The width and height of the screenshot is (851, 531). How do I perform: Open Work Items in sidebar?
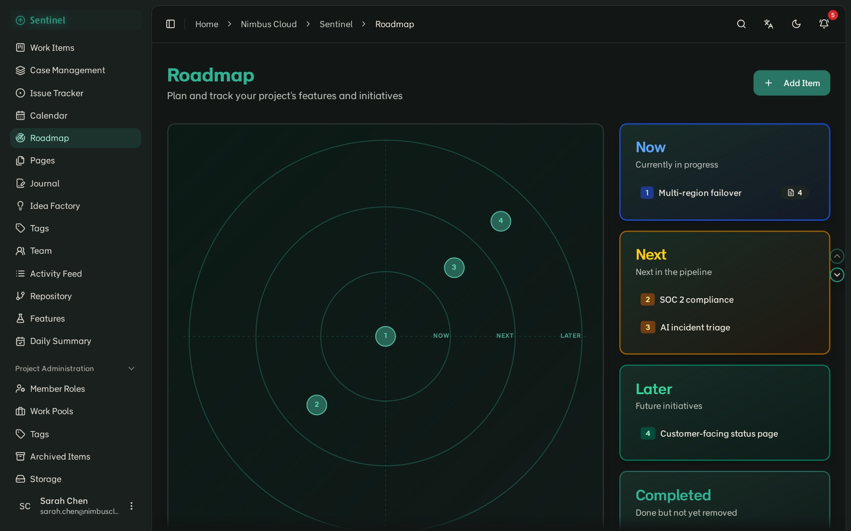coord(75,48)
